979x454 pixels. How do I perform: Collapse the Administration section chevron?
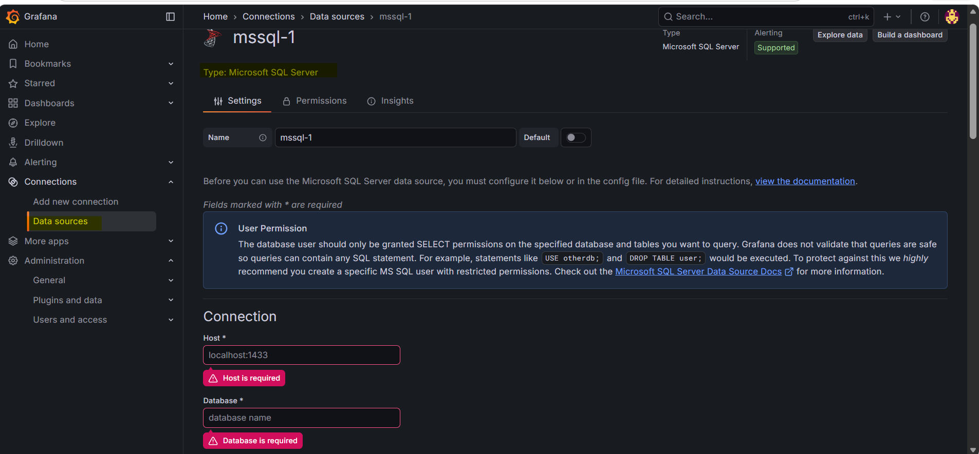171,261
